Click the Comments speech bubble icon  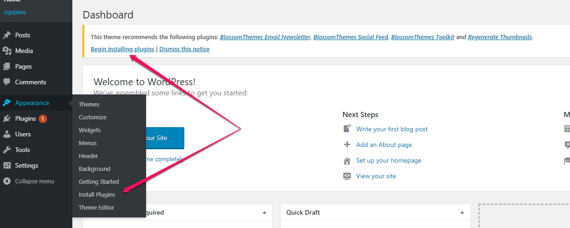pos(7,82)
